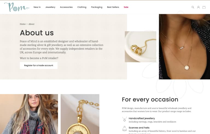
Task: Open the Sale link
Action: click(126, 7)
